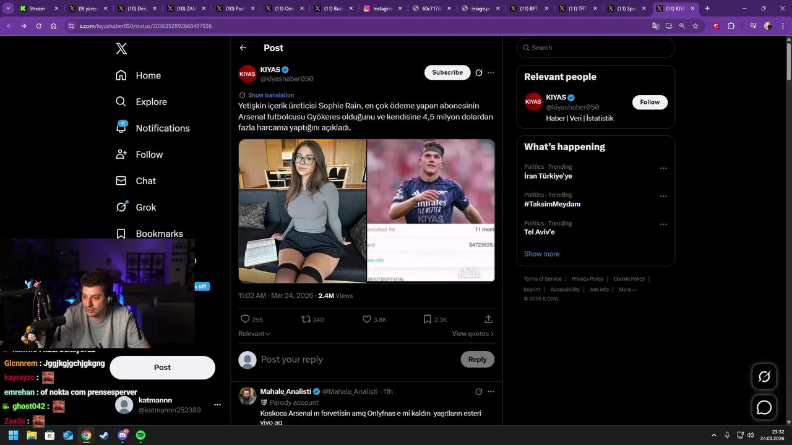
Task: Reload the page in Chrome
Action: [38, 26]
